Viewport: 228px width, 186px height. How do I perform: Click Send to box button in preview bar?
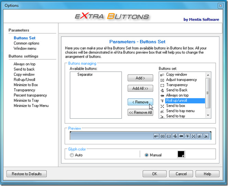(194, 136)
